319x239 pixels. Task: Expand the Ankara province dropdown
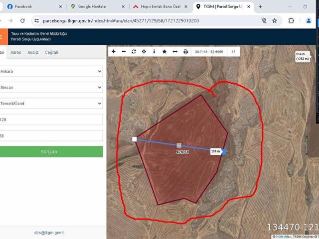point(51,71)
